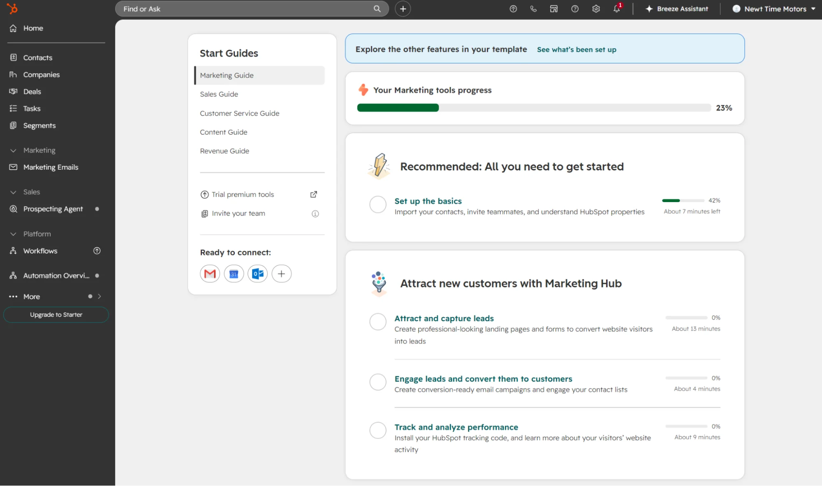Screen dimensions: 822x486
Task: Click the Segments sidebar icon
Action: pos(13,125)
